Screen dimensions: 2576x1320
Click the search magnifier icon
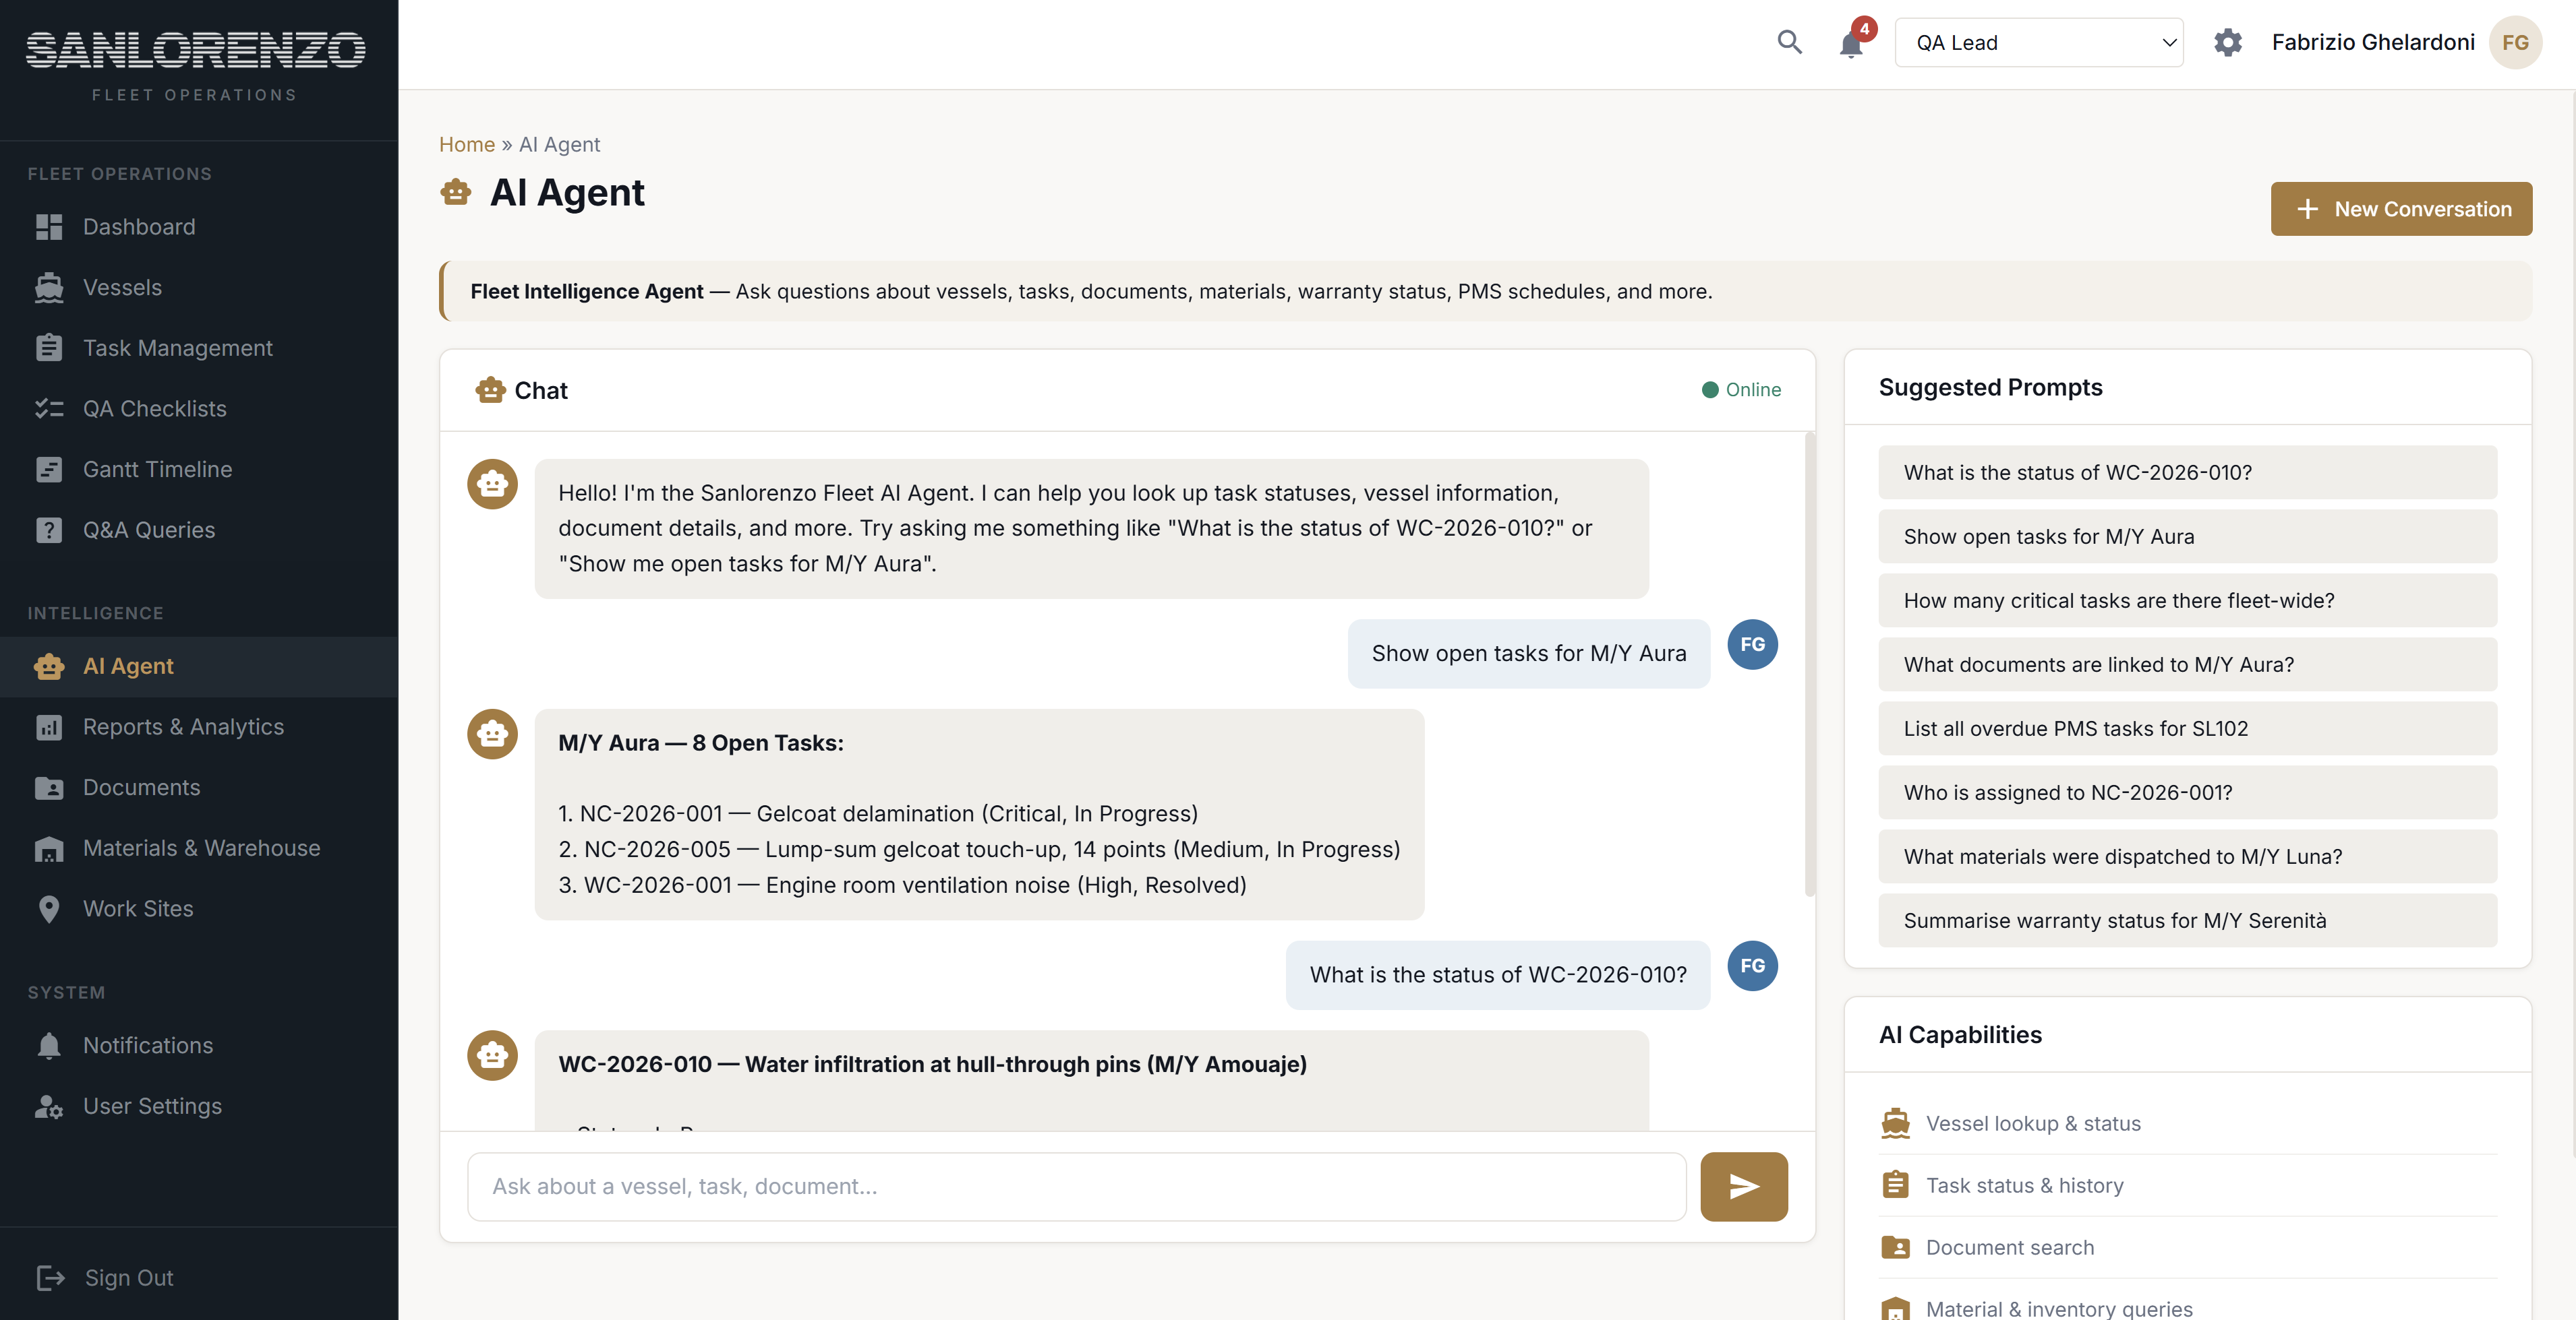pyautogui.click(x=1790, y=42)
